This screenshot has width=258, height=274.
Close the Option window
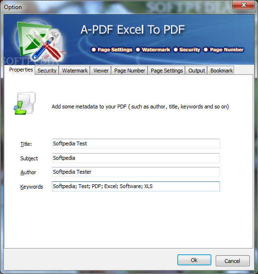(x=243, y=5)
